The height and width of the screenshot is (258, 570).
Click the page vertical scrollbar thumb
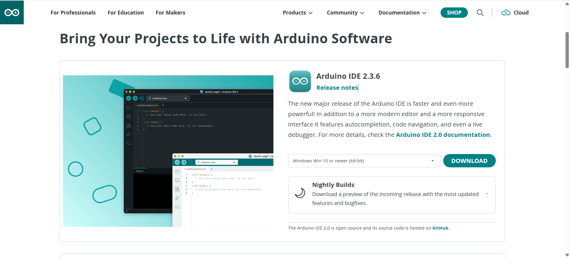[x=567, y=50]
